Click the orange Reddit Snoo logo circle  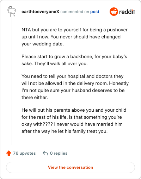pyautogui.click(x=114, y=12)
